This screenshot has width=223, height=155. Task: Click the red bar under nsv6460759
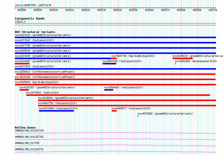coord(127,106)
